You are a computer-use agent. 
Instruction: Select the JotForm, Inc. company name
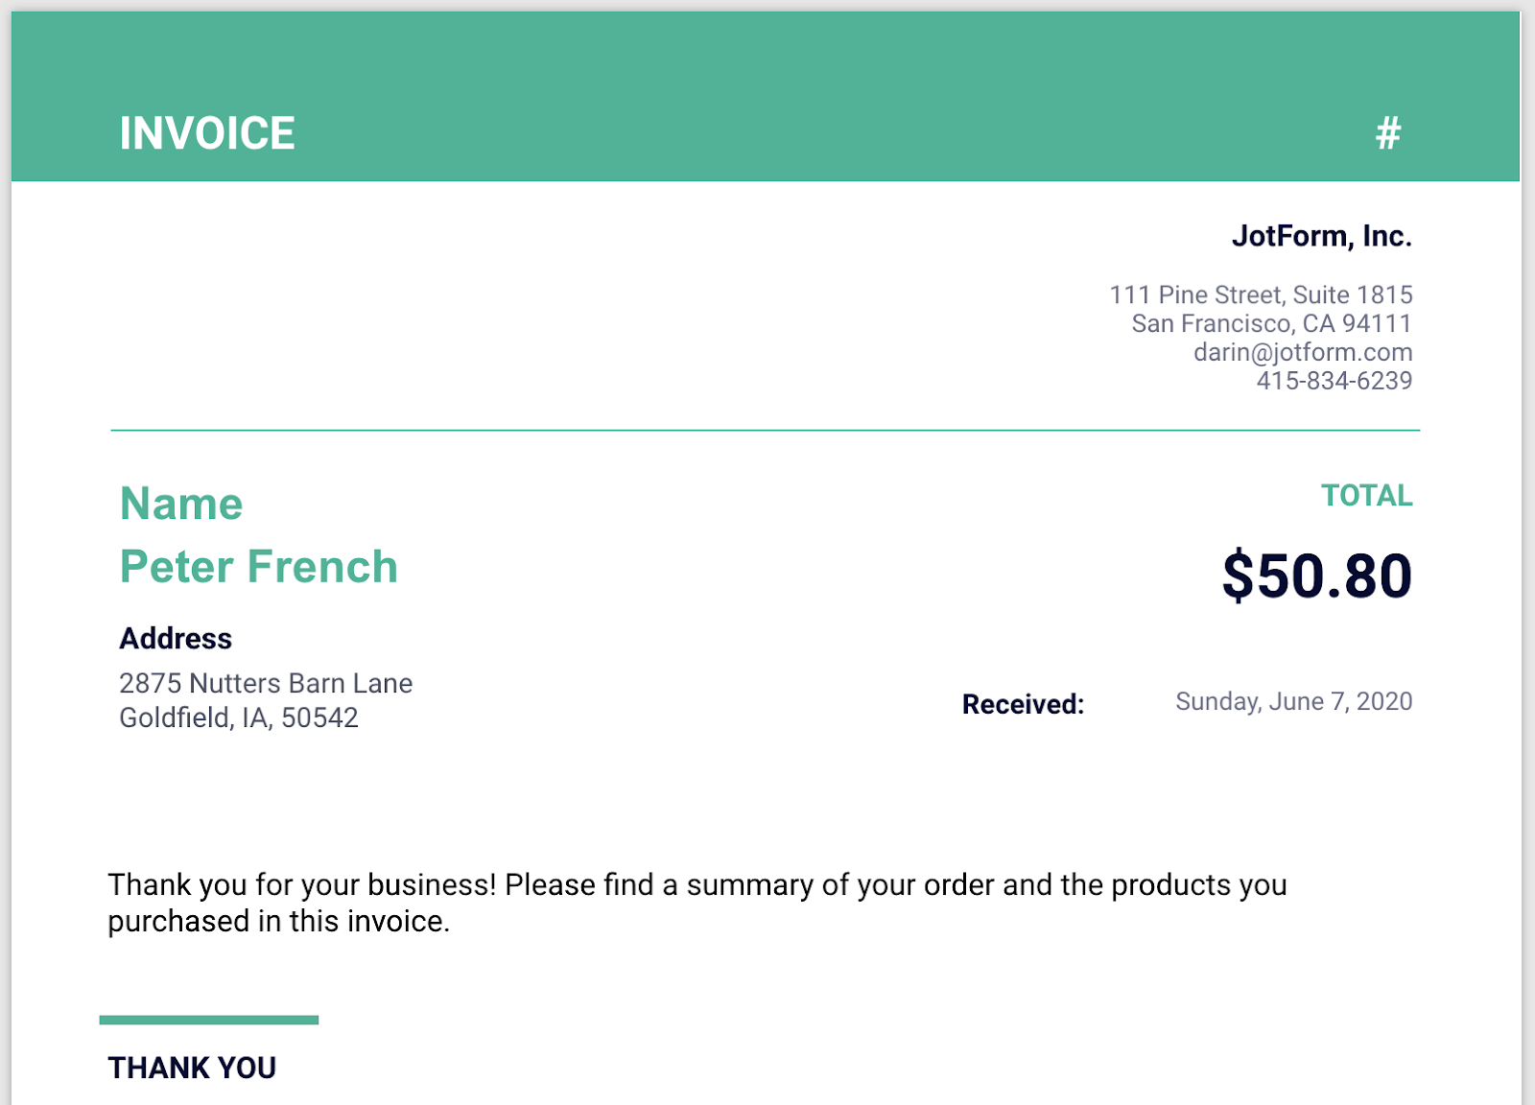click(1321, 236)
